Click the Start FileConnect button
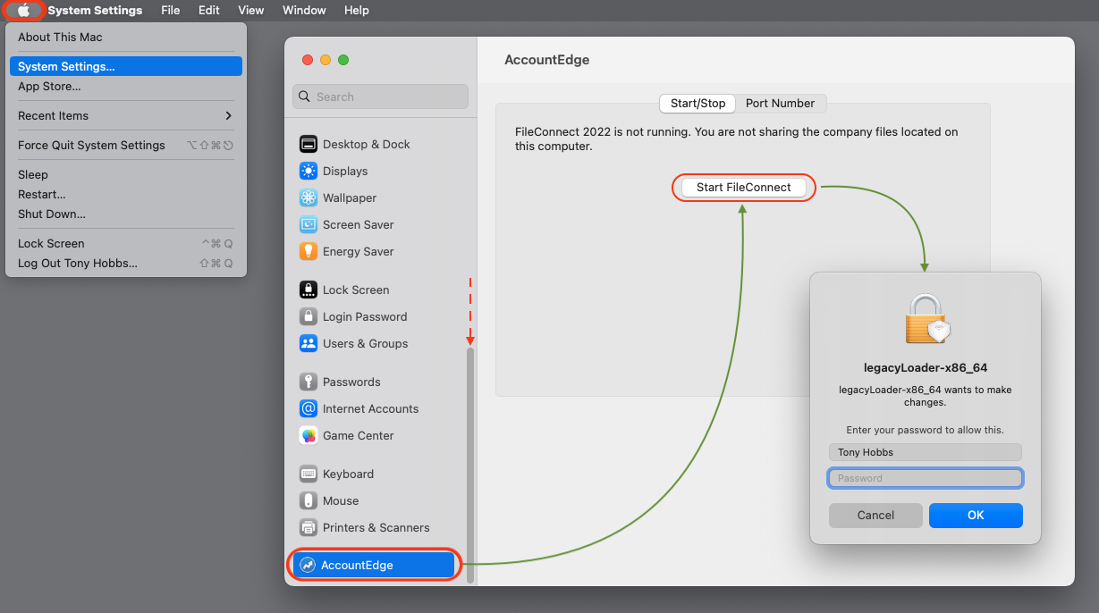Image resolution: width=1099 pixels, height=613 pixels. coord(743,187)
